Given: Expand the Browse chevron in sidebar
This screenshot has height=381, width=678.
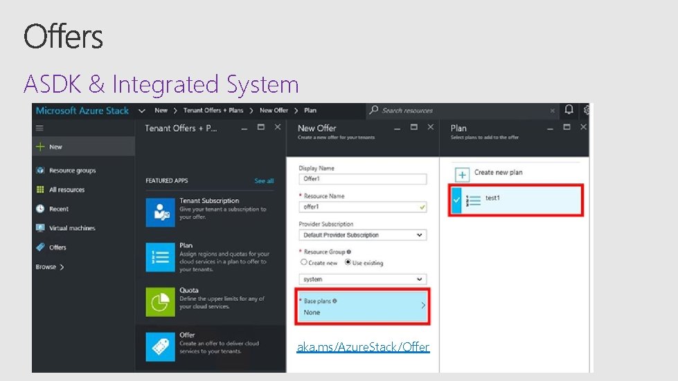Looking at the screenshot, I should [x=62, y=267].
